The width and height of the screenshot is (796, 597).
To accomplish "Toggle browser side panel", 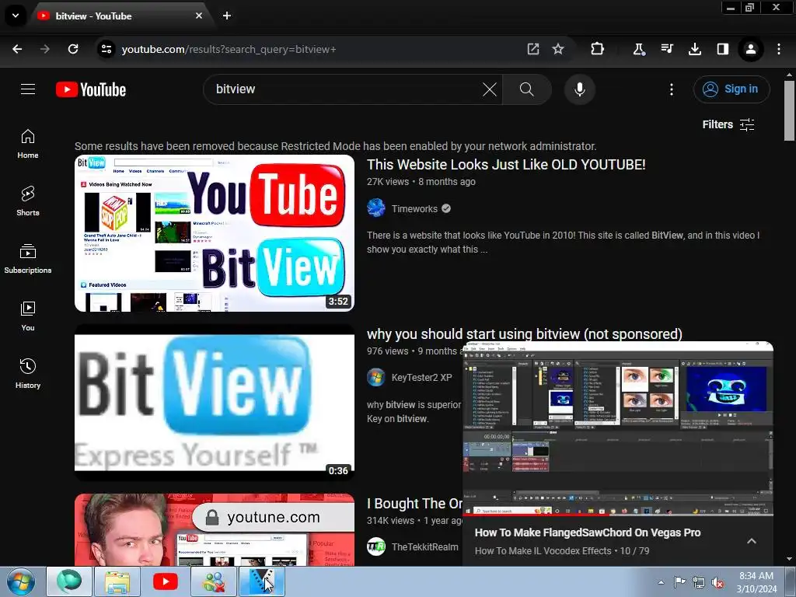I will pyautogui.click(x=722, y=49).
